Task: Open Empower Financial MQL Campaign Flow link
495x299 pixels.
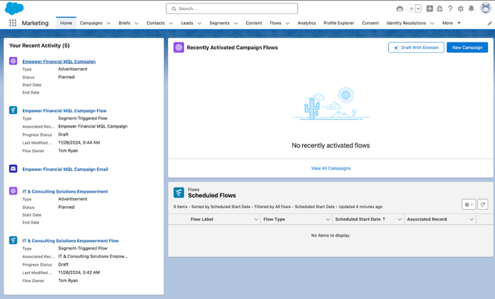Action: point(64,111)
